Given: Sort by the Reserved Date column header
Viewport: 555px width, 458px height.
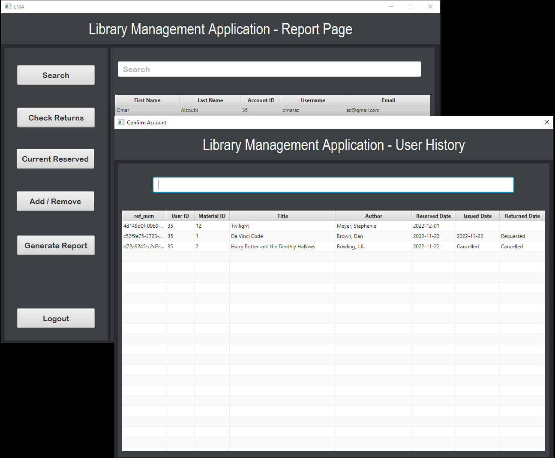Looking at the screenshot, I should coord(433,216).
